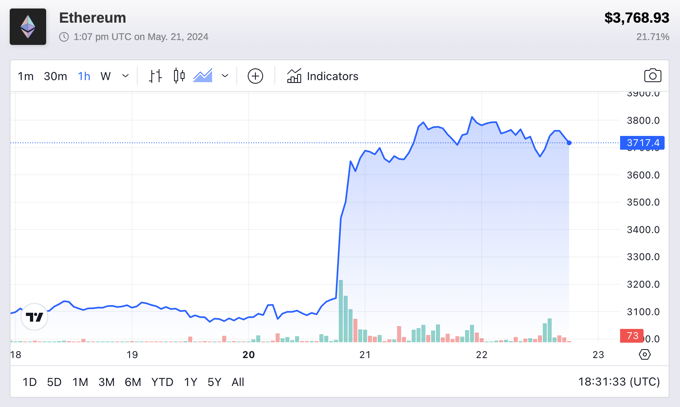Set range to 1D

coord(30,382)
